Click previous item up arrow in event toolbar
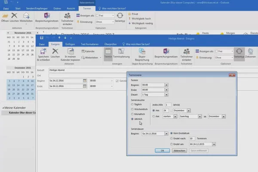 click(x=59, y=38)
